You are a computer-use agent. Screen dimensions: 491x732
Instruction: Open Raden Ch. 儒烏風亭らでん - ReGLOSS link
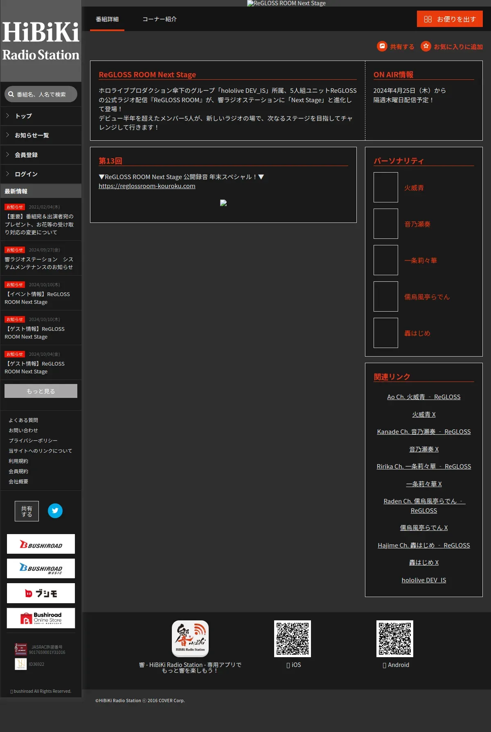[424, 506]
